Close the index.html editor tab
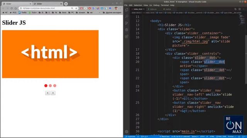This screenshot has height=138, width=247. (144, 9)
